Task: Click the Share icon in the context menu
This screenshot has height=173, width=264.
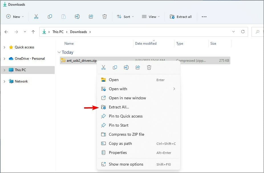Action: tap(138, 67)
